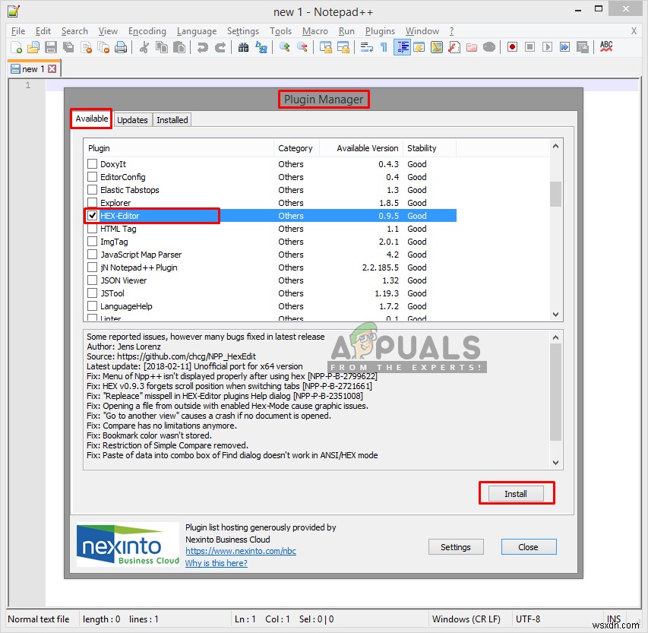Switch to the Installed tab
Viewport: 648px width, 633px height.
[x=172, y=119]
